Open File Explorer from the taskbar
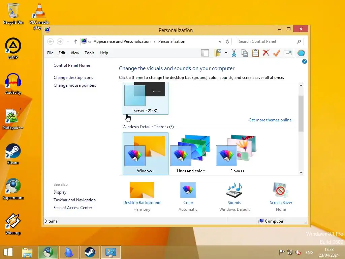 [x=27, y=252]
